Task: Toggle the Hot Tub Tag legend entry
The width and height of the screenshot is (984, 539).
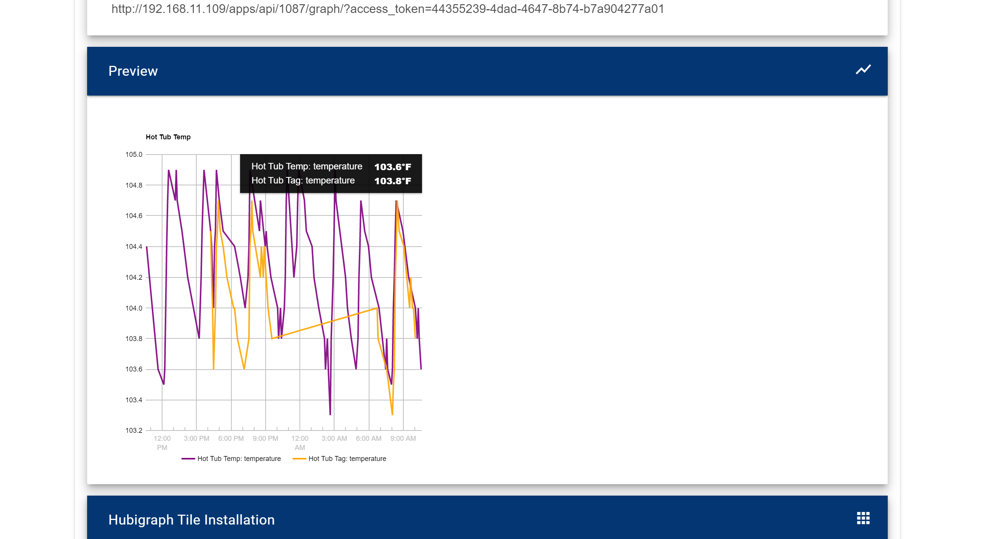Action: click(x=347, y=458)
